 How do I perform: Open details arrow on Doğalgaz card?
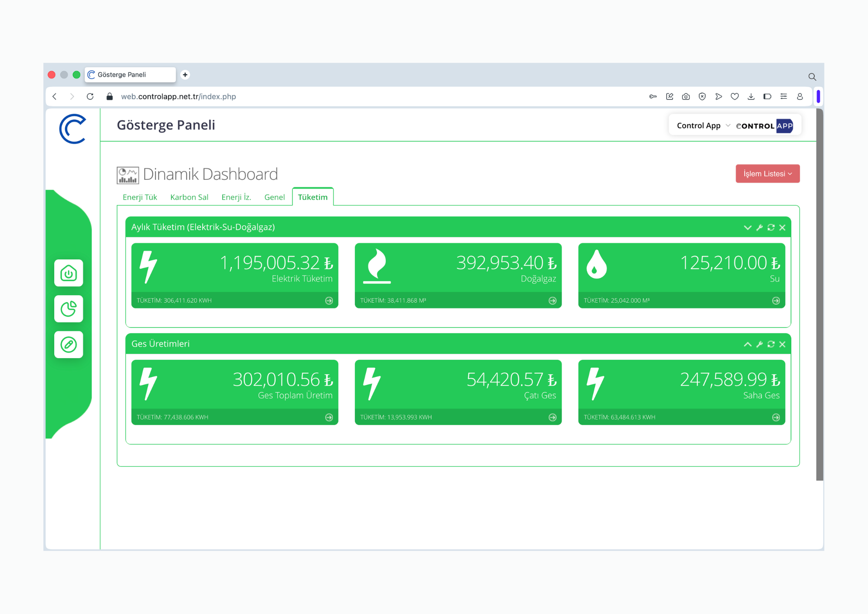(x=552, y=300)
